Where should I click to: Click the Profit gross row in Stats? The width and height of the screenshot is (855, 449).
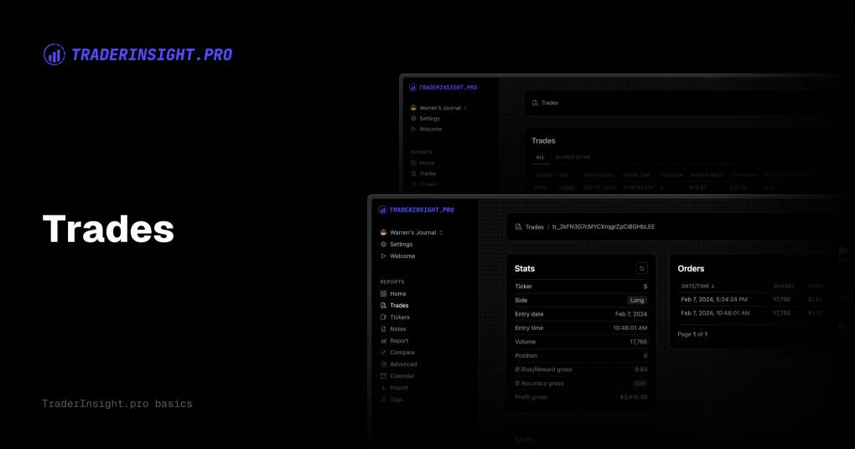click(x=581, y=397)
